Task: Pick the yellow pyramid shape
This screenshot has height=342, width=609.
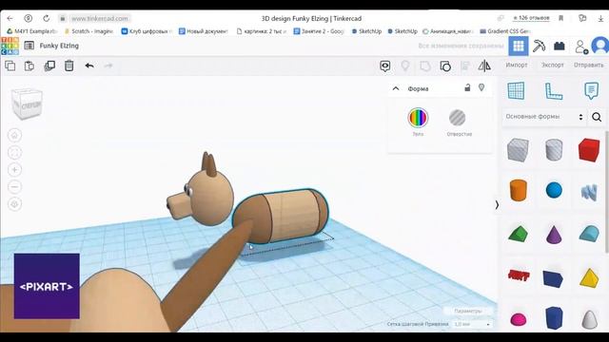Action: pyautogui.click(x=589, y=277)
